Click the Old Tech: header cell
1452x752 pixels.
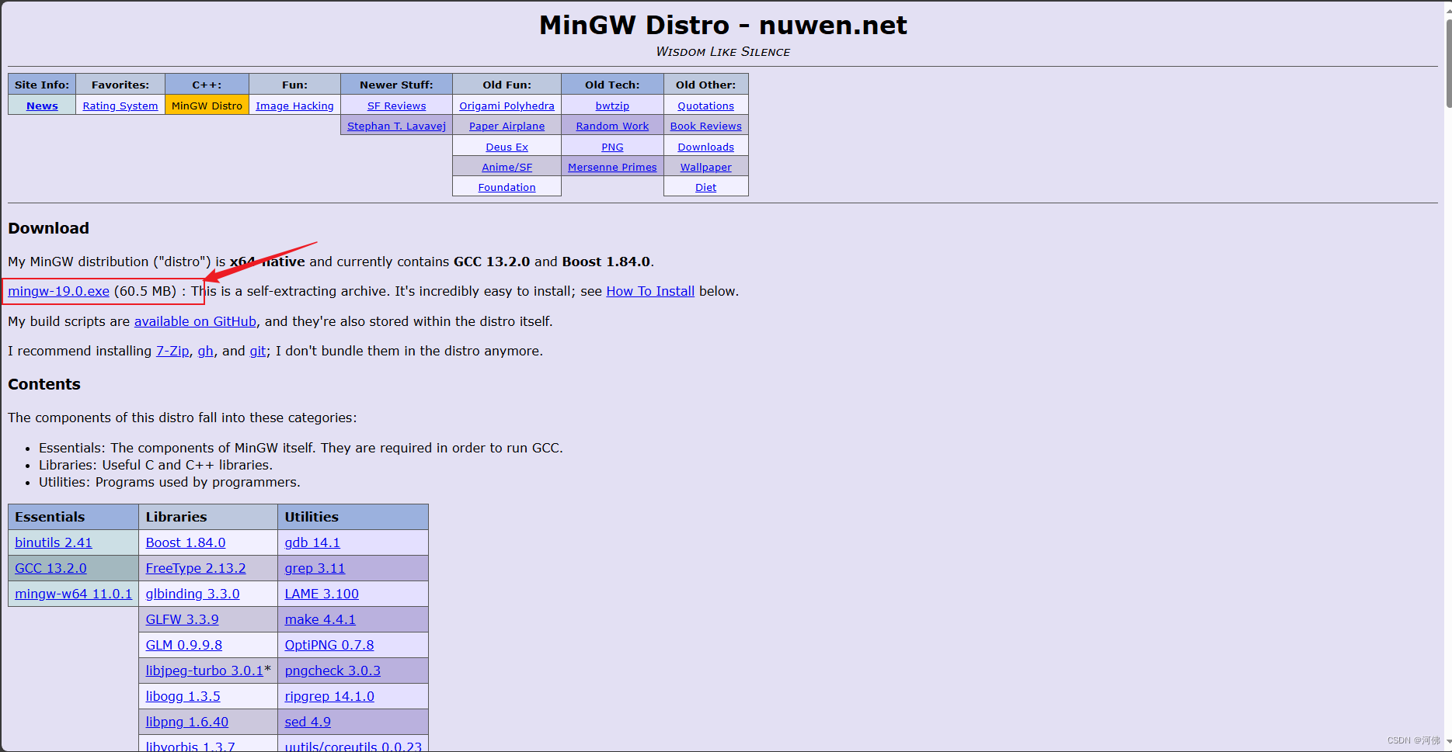[x=612, y=85]
